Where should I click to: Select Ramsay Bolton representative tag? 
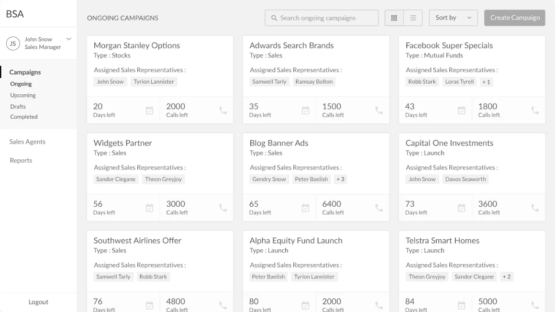(x=314, y=82)
